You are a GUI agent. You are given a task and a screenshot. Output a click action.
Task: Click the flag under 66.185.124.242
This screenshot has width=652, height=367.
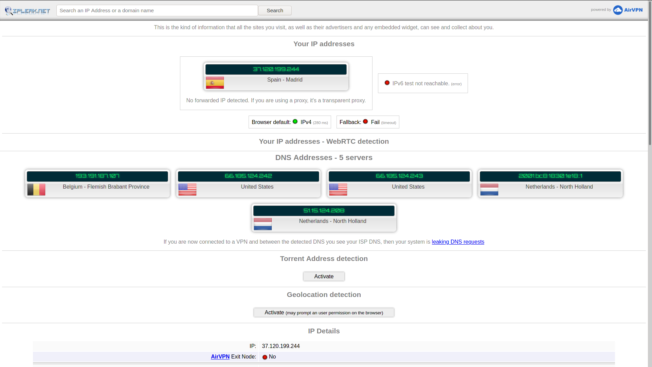click(x=187, y=190)
